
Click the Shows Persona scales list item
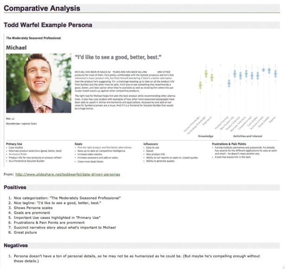click(x=33, y=208)
